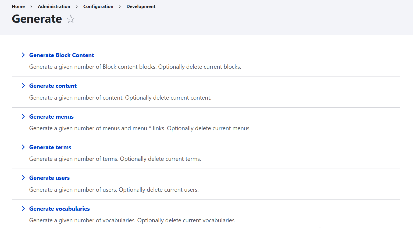
Task: Expand the Generate menus entry
Action: [51, 117]
